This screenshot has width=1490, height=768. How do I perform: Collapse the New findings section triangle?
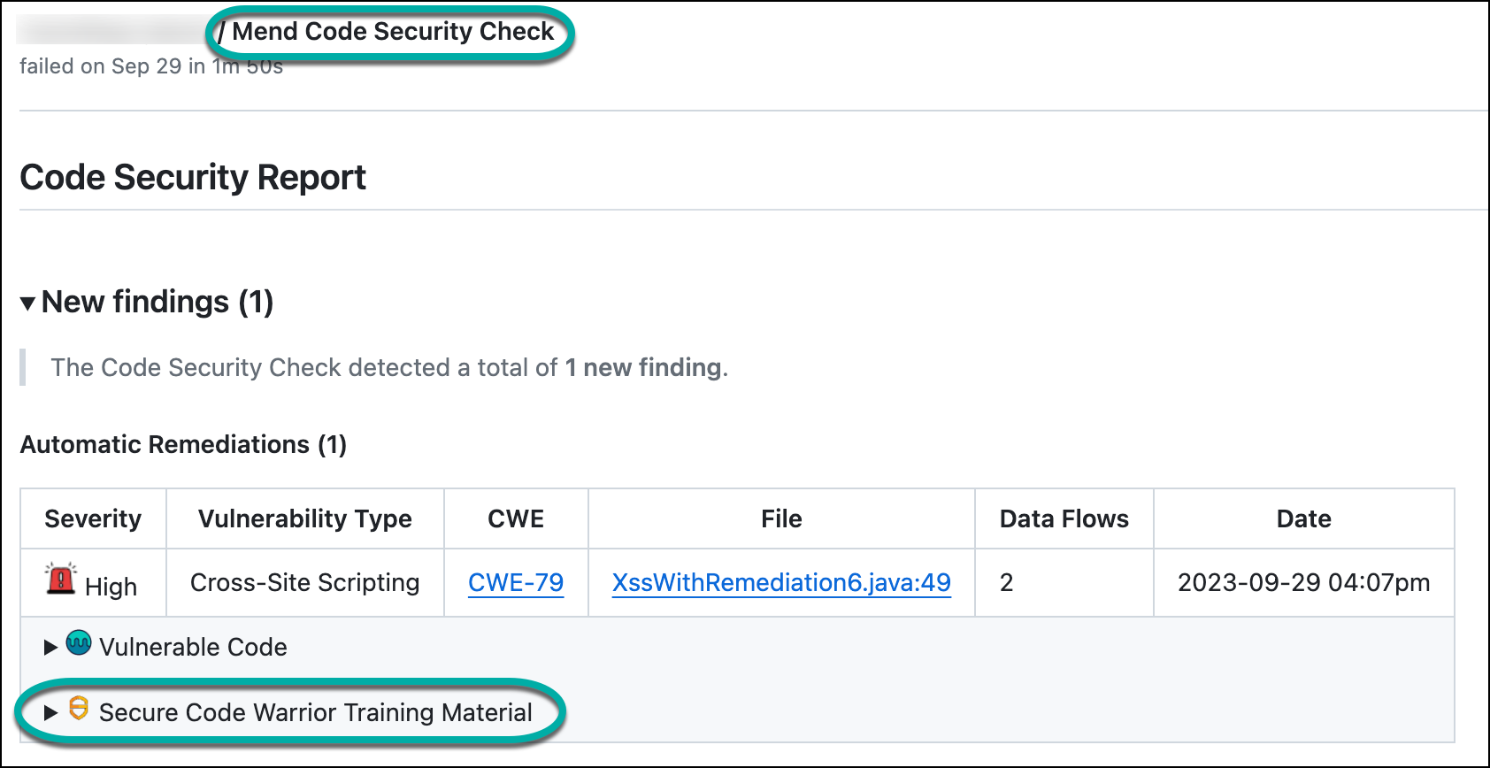pyautogui.click(x=28, y=303)
